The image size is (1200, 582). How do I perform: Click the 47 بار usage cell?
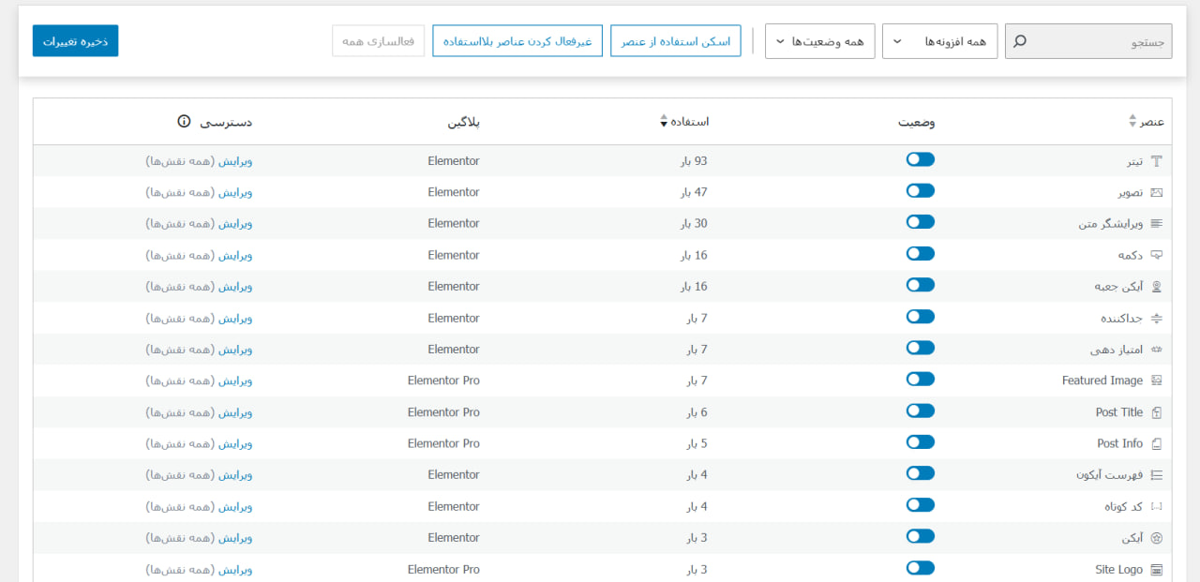(x=695, y=192)
